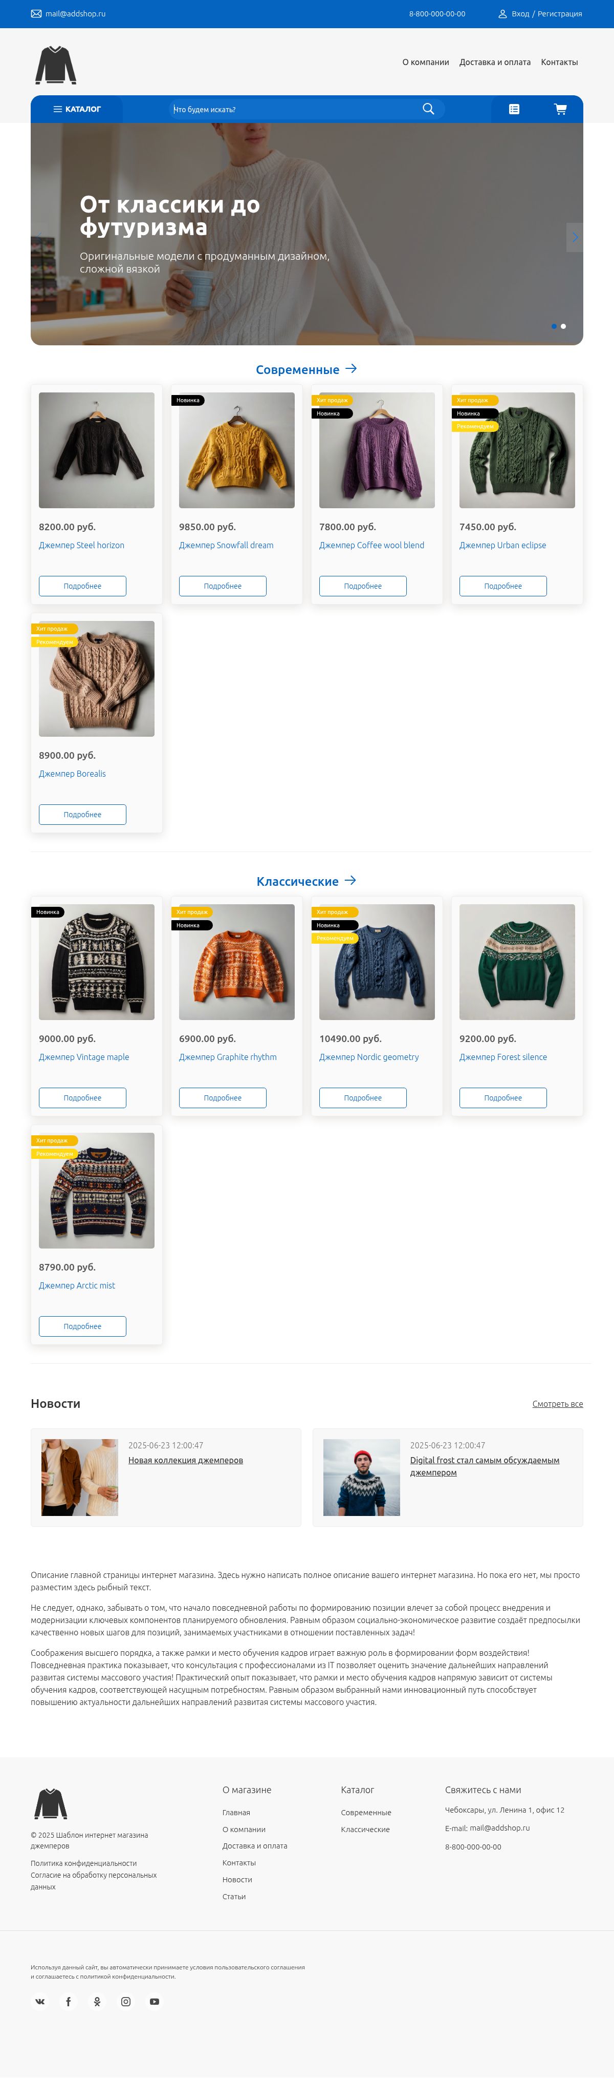
Task: Open the comparison list icon in the toolbar
Action: point(514,109)
